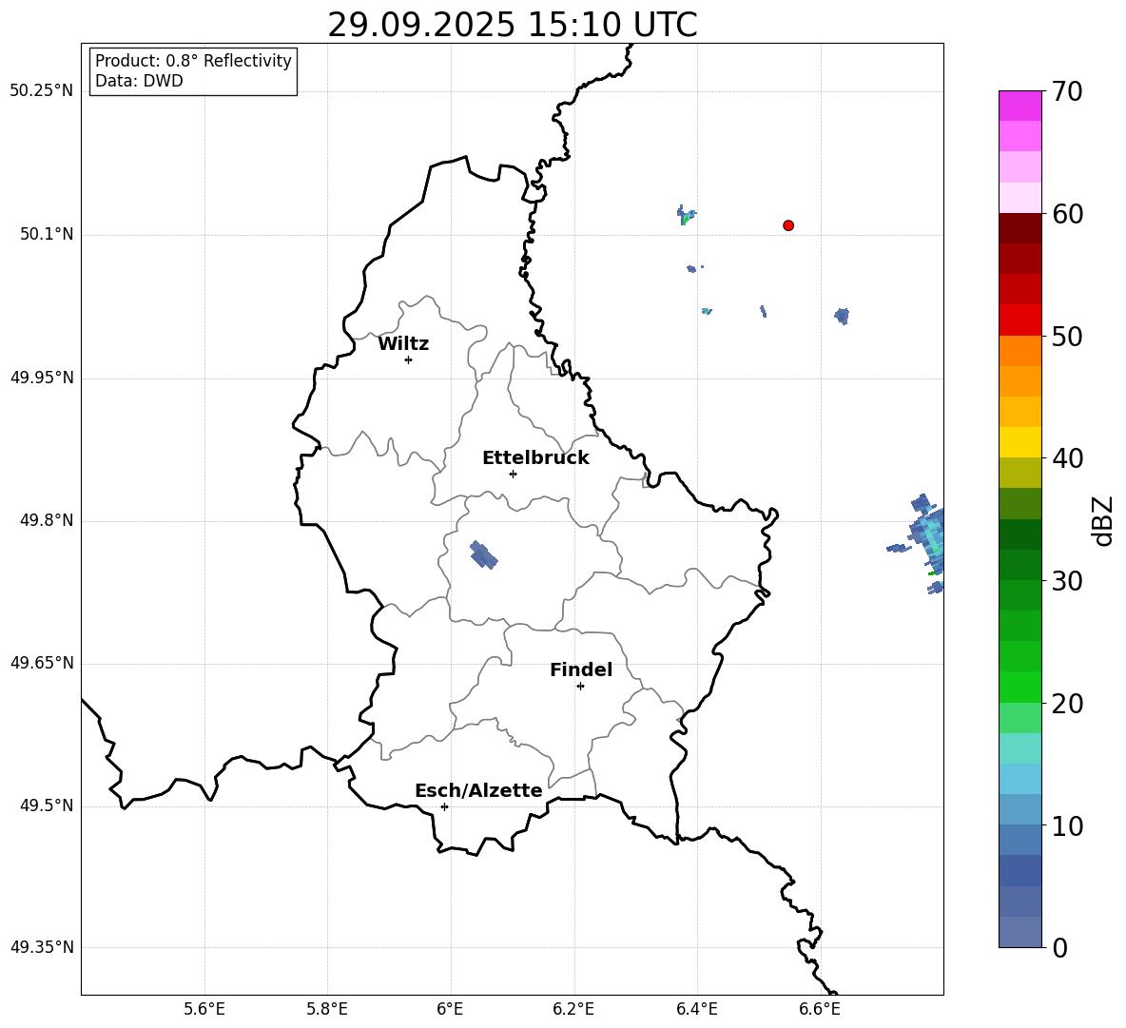Click the Findel station cross marker
1126x1028 pixels.
tap(580, 687)
